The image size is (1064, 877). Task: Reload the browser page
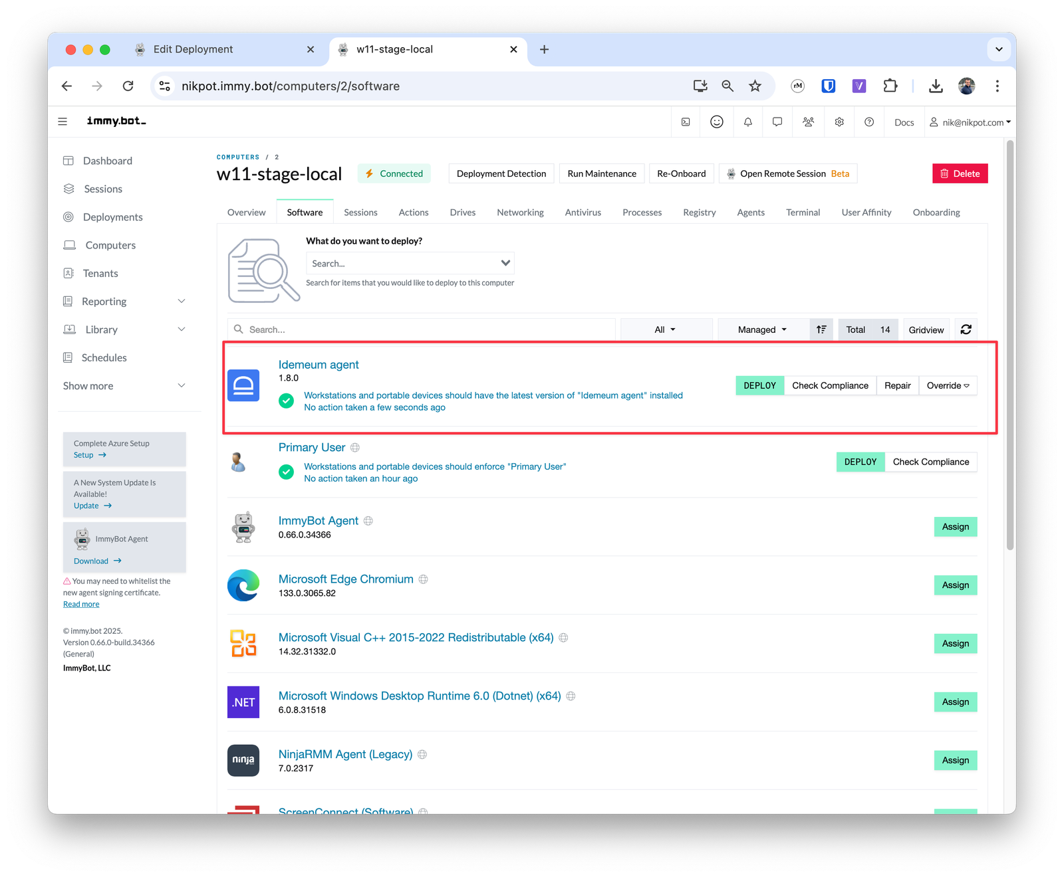(128, 86)
